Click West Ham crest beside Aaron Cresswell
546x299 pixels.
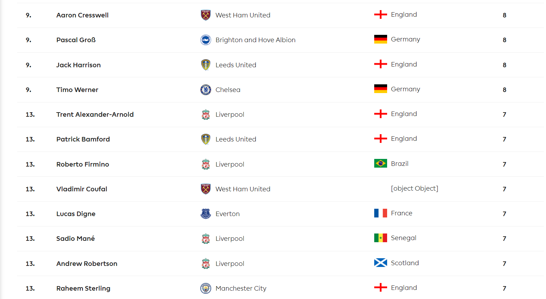click(x=206, y=15)
